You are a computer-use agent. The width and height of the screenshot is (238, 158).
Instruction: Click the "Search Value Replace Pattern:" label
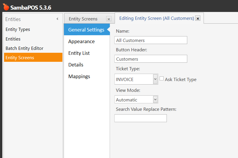point(146,109)
